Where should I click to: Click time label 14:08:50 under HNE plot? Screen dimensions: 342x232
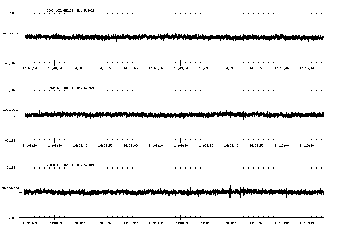pos(105,68)
